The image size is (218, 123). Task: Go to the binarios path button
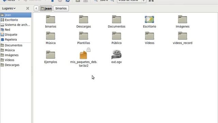pyautogui.click(x=61, y=8)
